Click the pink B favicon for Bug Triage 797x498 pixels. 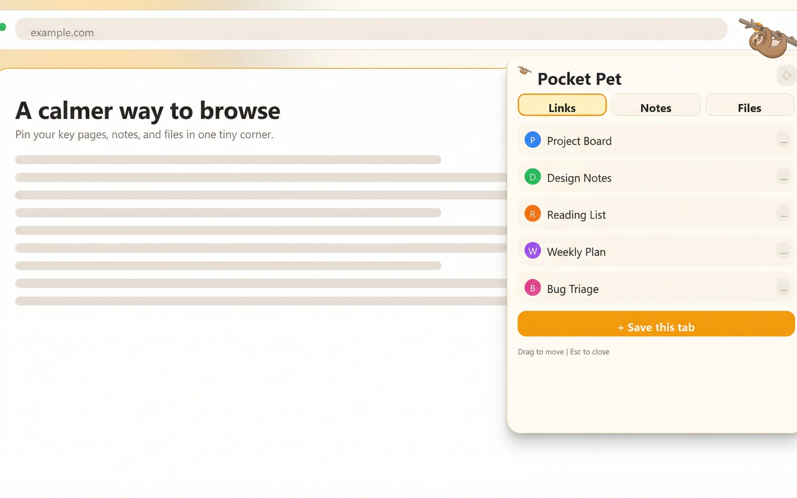click(x=532, y=287)
